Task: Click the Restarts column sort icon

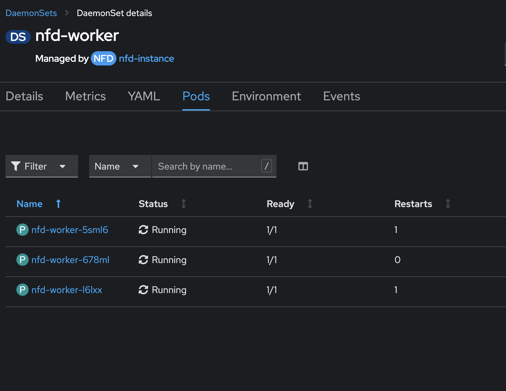Action: (448, 204)
